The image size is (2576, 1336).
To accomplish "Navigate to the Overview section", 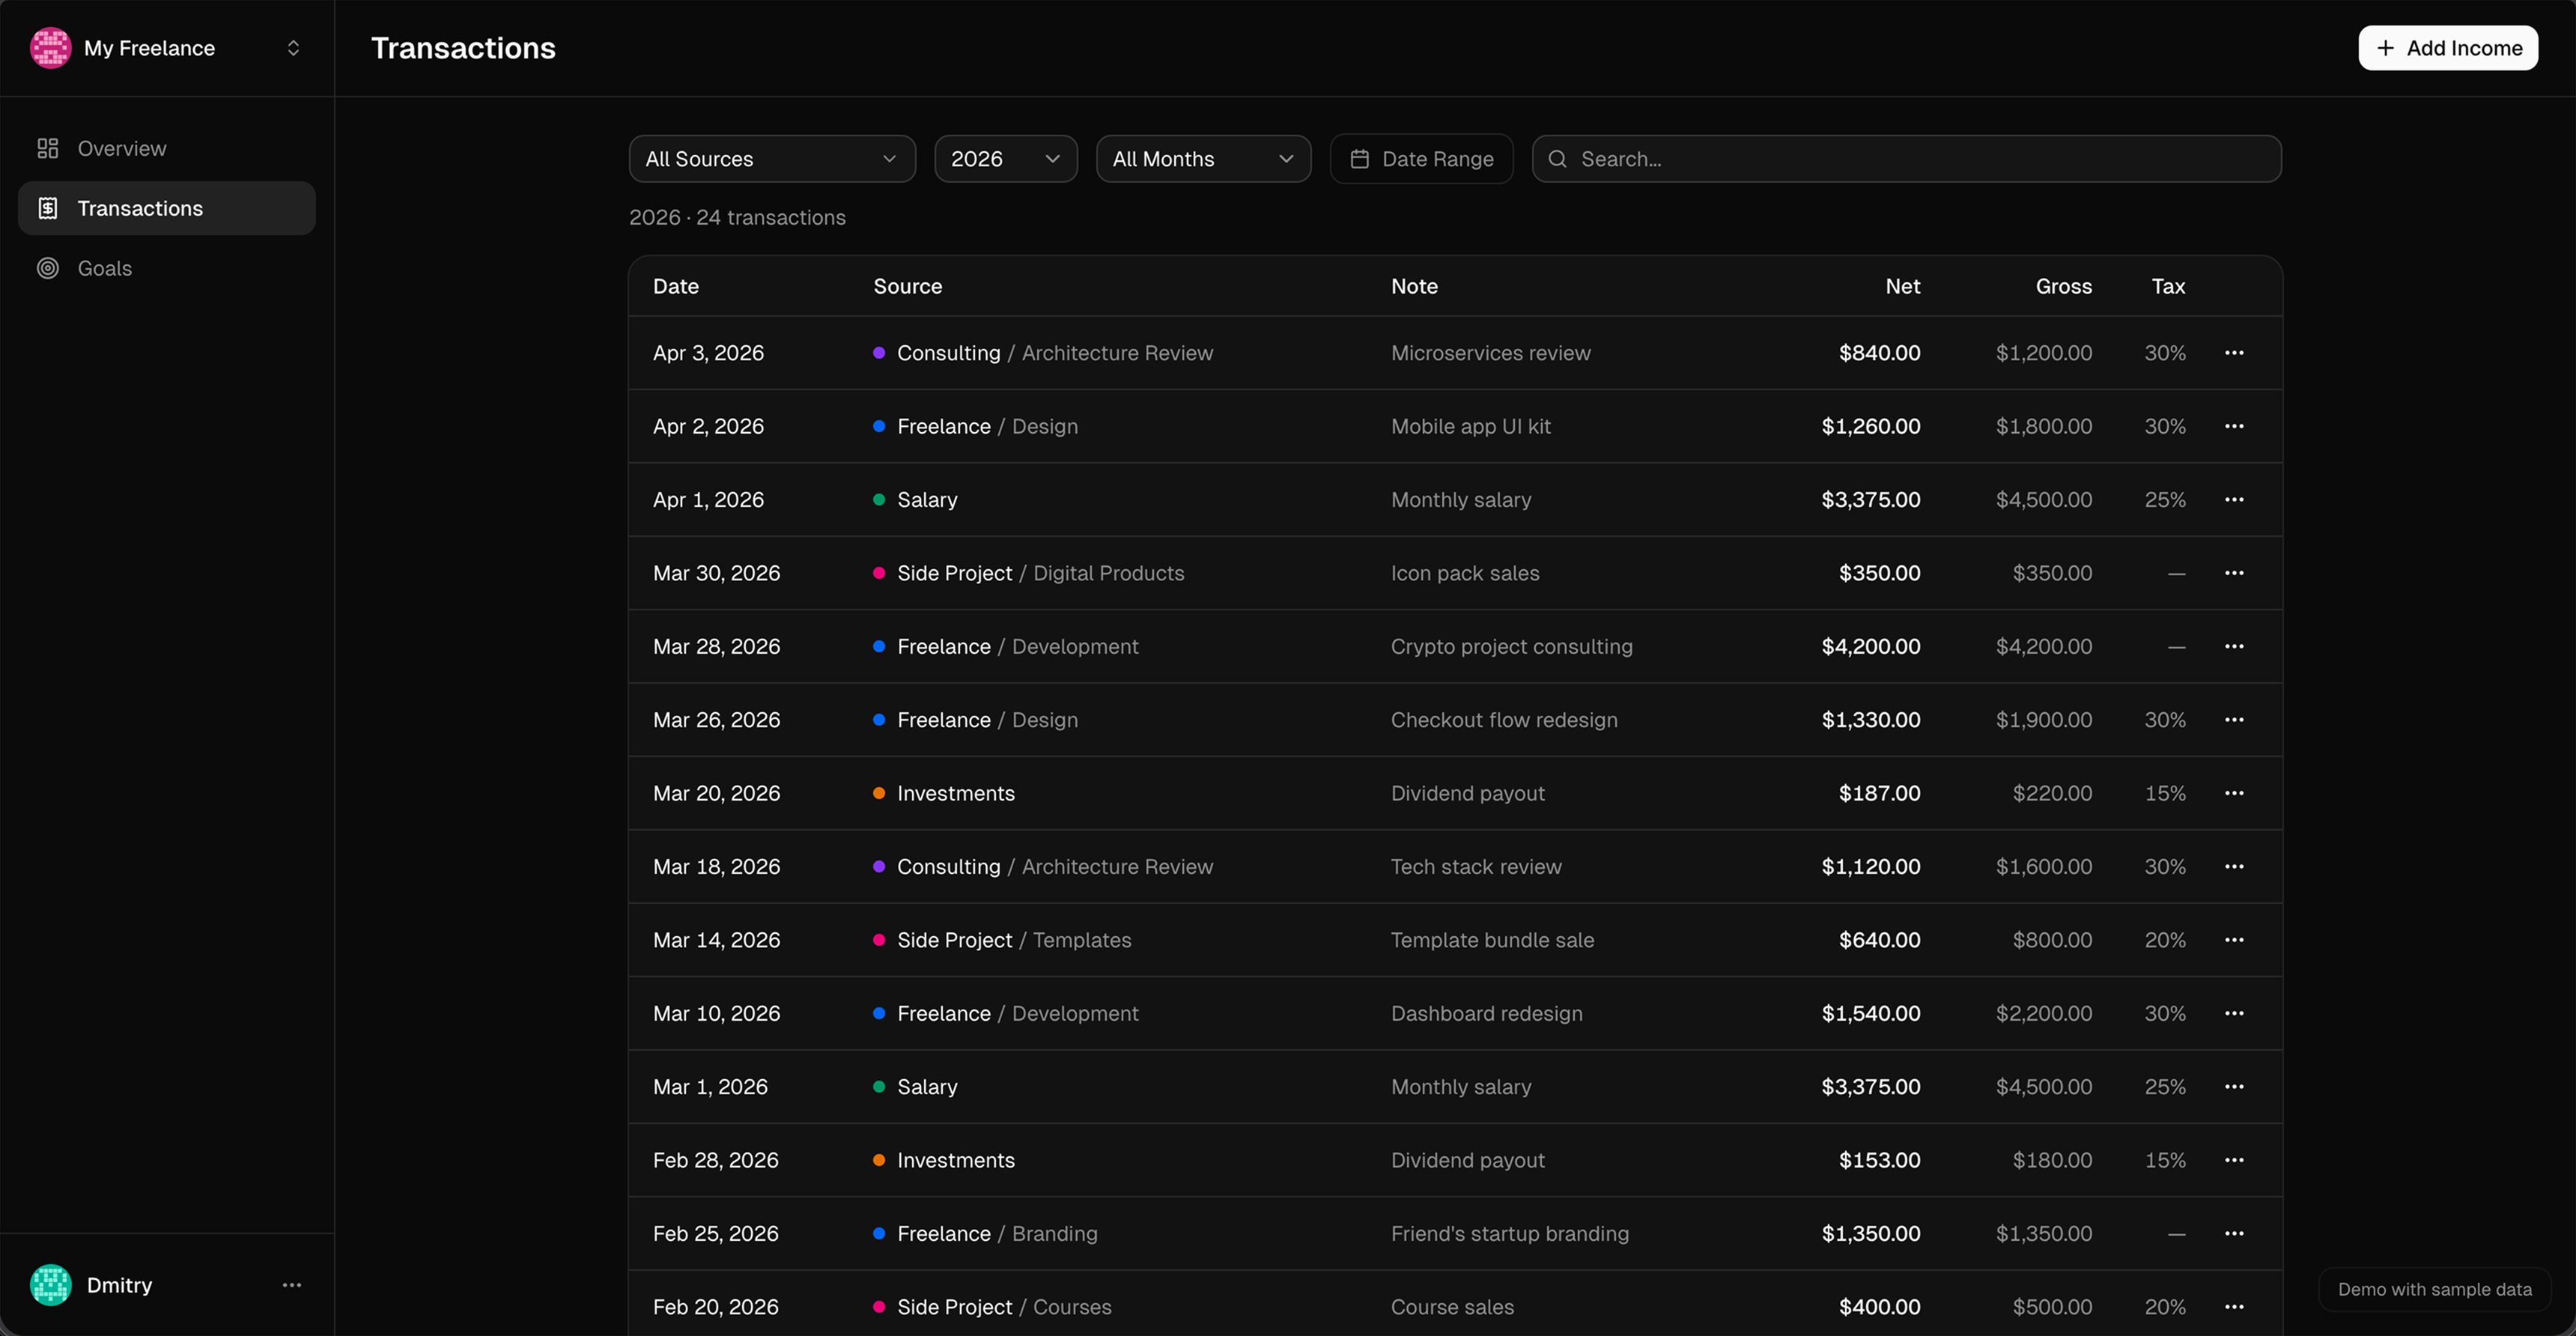I will pos(121,148).
